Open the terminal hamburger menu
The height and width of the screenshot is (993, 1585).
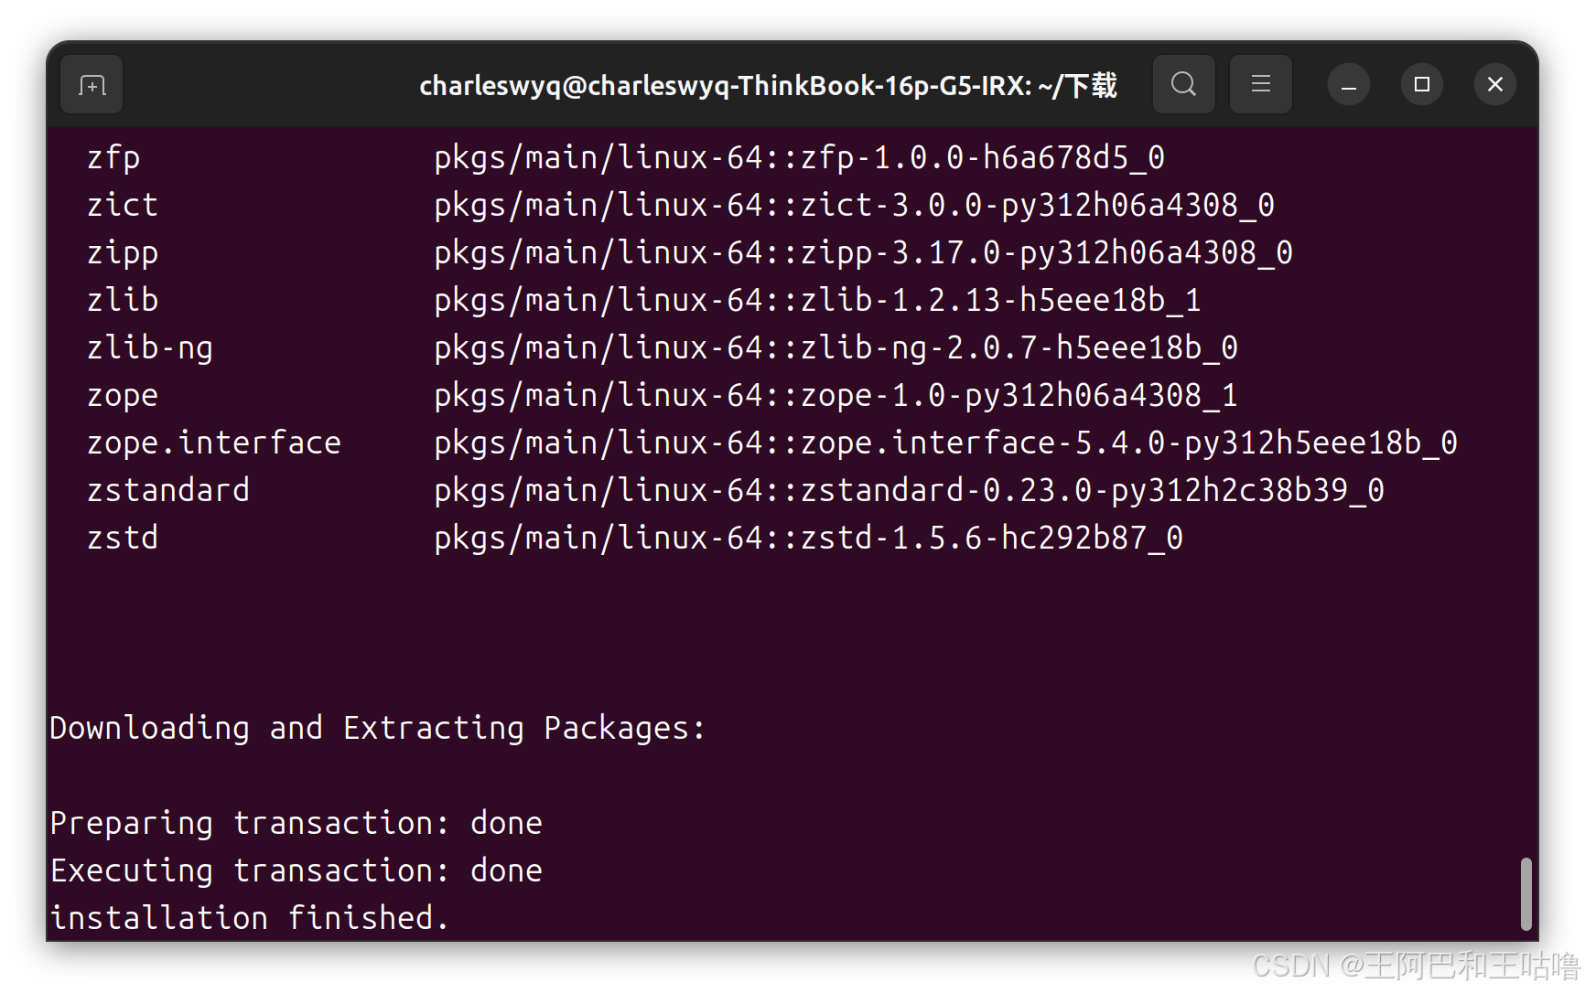tap(1260, 84)
